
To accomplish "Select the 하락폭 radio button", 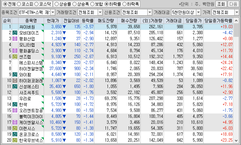I will [124, 4].
